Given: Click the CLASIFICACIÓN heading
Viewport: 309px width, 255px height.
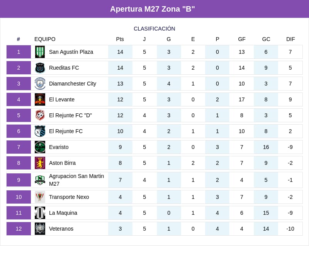Looking at the screenshot, I should 154,29.
